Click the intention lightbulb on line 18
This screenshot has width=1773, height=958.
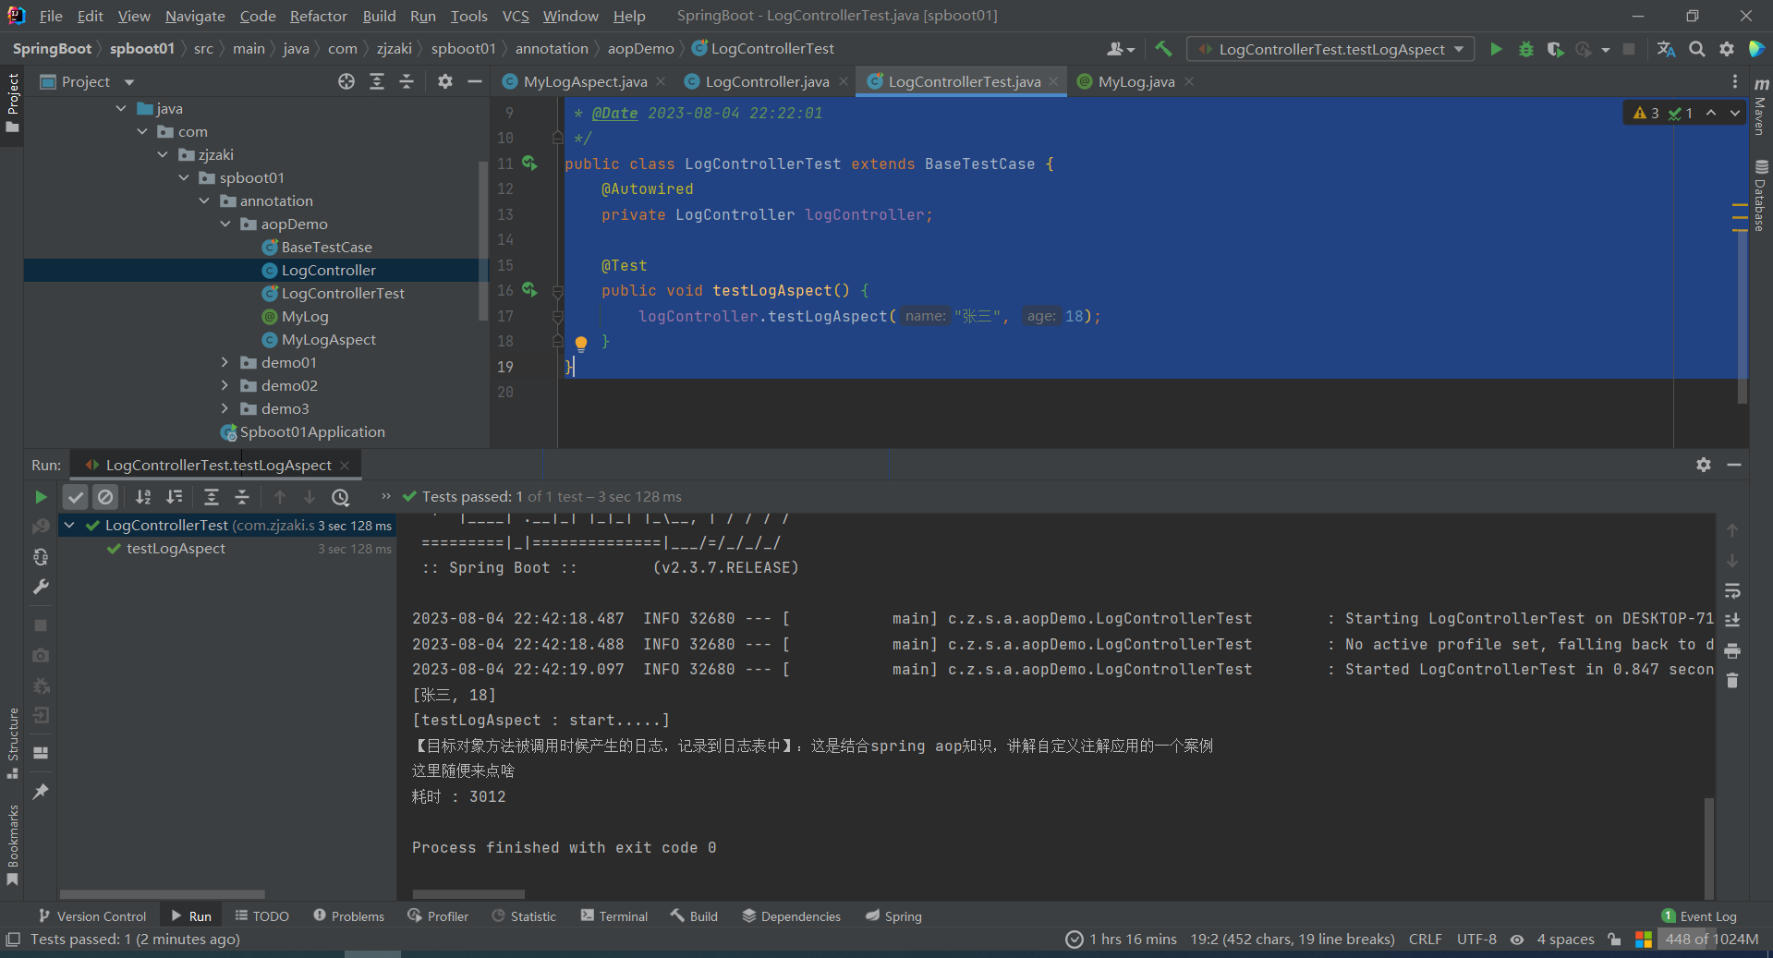point(581,344)
